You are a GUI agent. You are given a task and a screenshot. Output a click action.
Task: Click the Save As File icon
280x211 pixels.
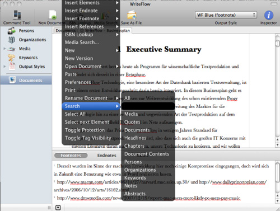point(132,15)
